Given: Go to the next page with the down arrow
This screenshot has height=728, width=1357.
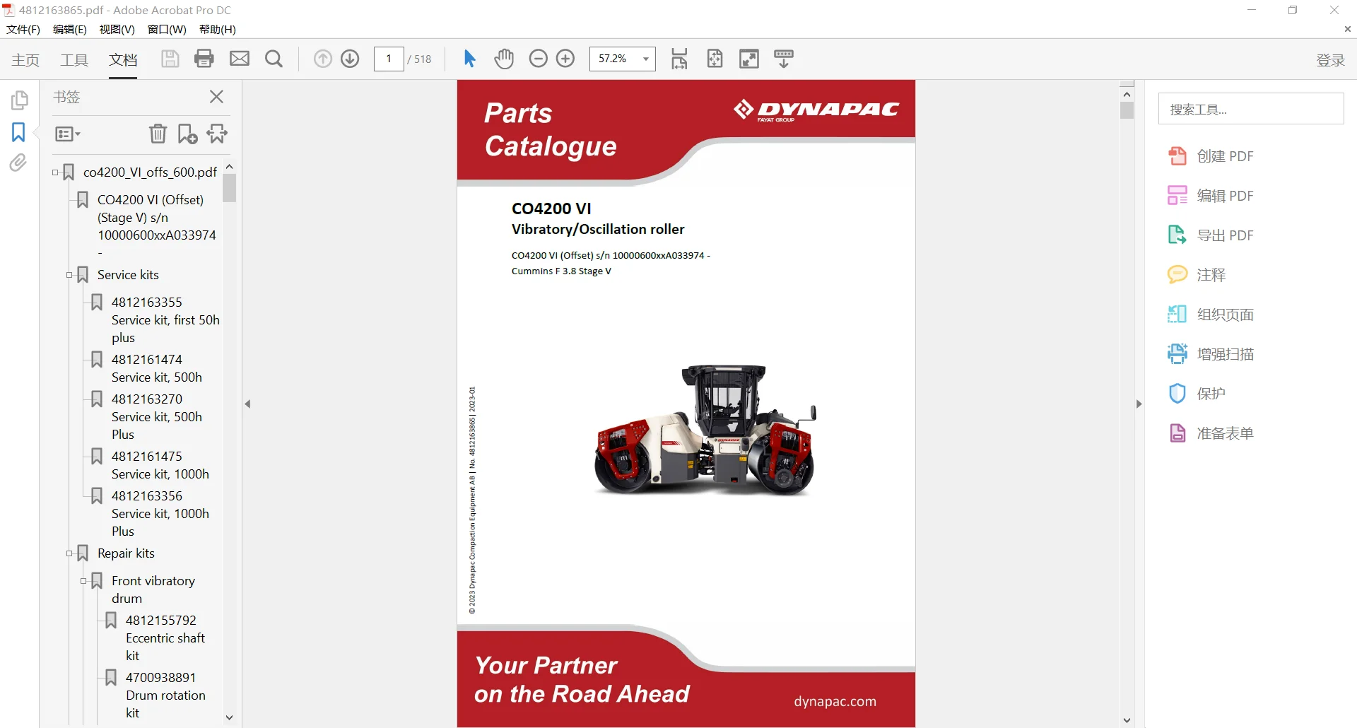Looking at the screenshot, I should (350, 59).
